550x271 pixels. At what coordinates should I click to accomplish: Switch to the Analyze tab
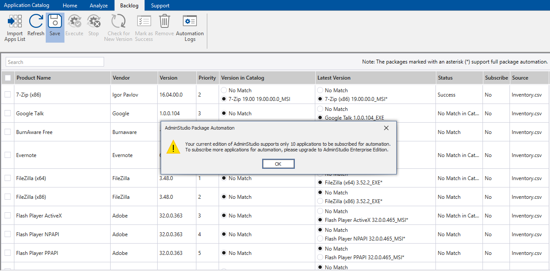tap(99, 6)
